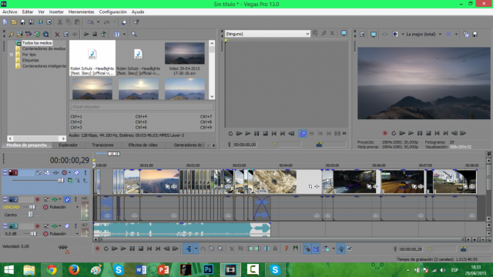Toggle Automatic Crossfades in timeline toolbar
The height and width of the screenshot is (277, 493).
316,249
